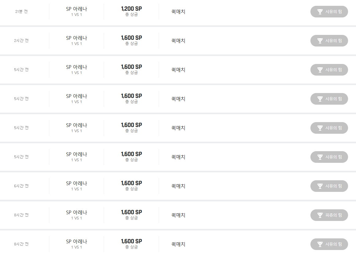
Task: Select the 6시간 전 timestamp
Action: point(21,186)
